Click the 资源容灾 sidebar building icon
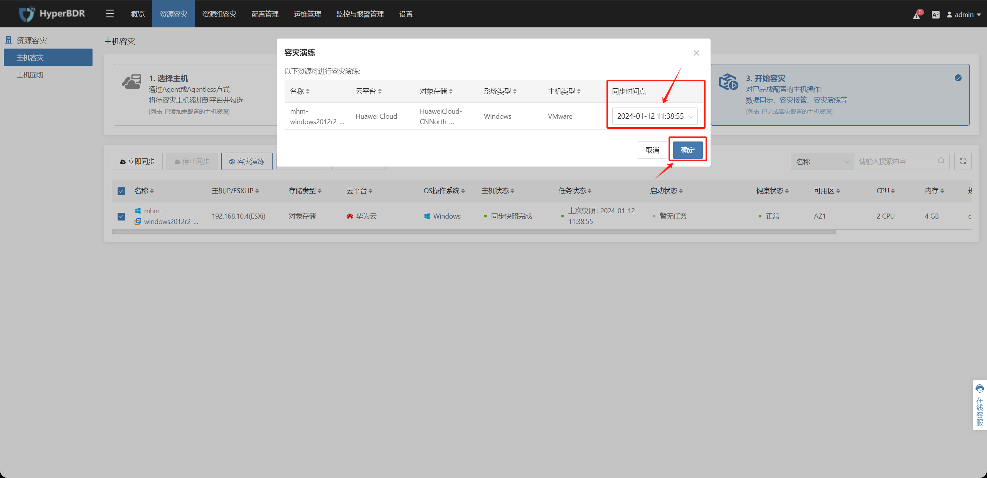 coord(8,40)
